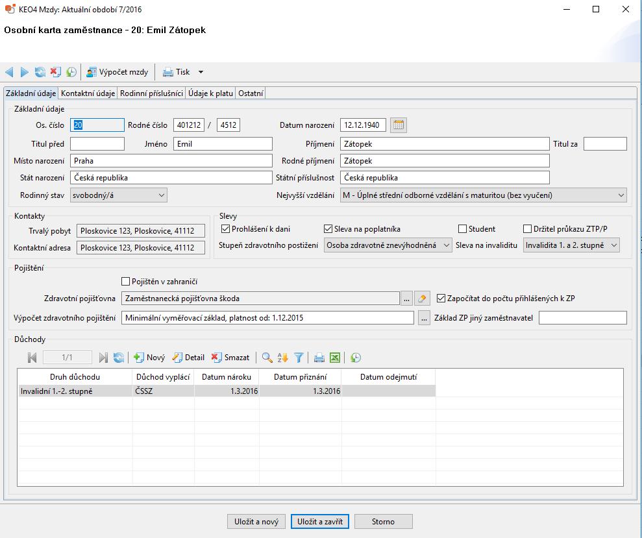The height and width of the screenshot is (538, 642).
Task: Browse Výpočet zdravotního pojištění ellipsis button
Action: [424, 318]
